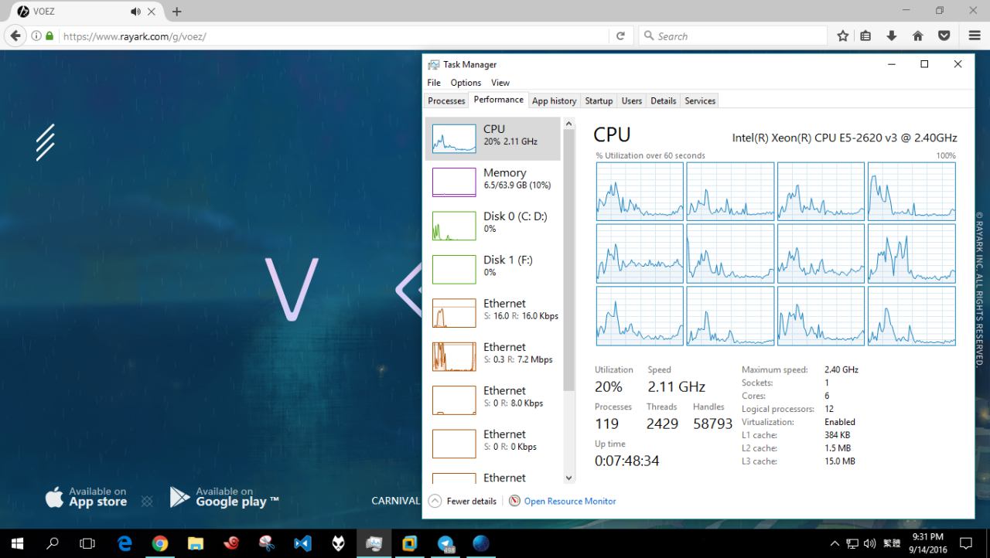Open Task Manager File menu

(434, 83)
